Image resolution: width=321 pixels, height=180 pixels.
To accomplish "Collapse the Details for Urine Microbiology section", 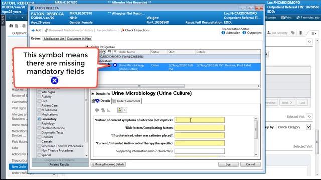I will [x=93, y=94].
